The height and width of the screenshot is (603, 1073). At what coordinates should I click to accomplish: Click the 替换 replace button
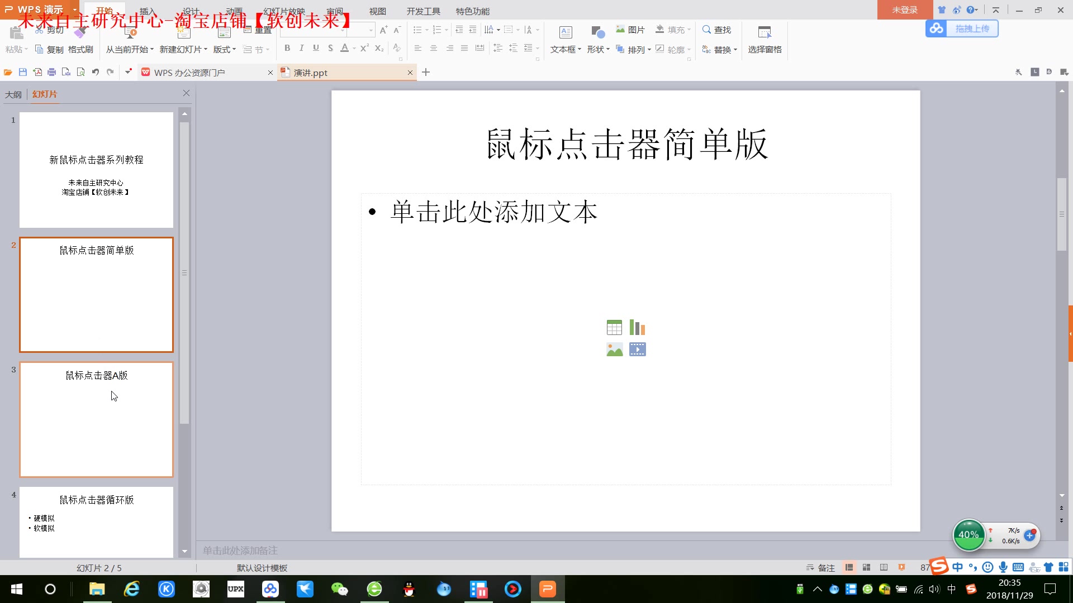[723, 49]
